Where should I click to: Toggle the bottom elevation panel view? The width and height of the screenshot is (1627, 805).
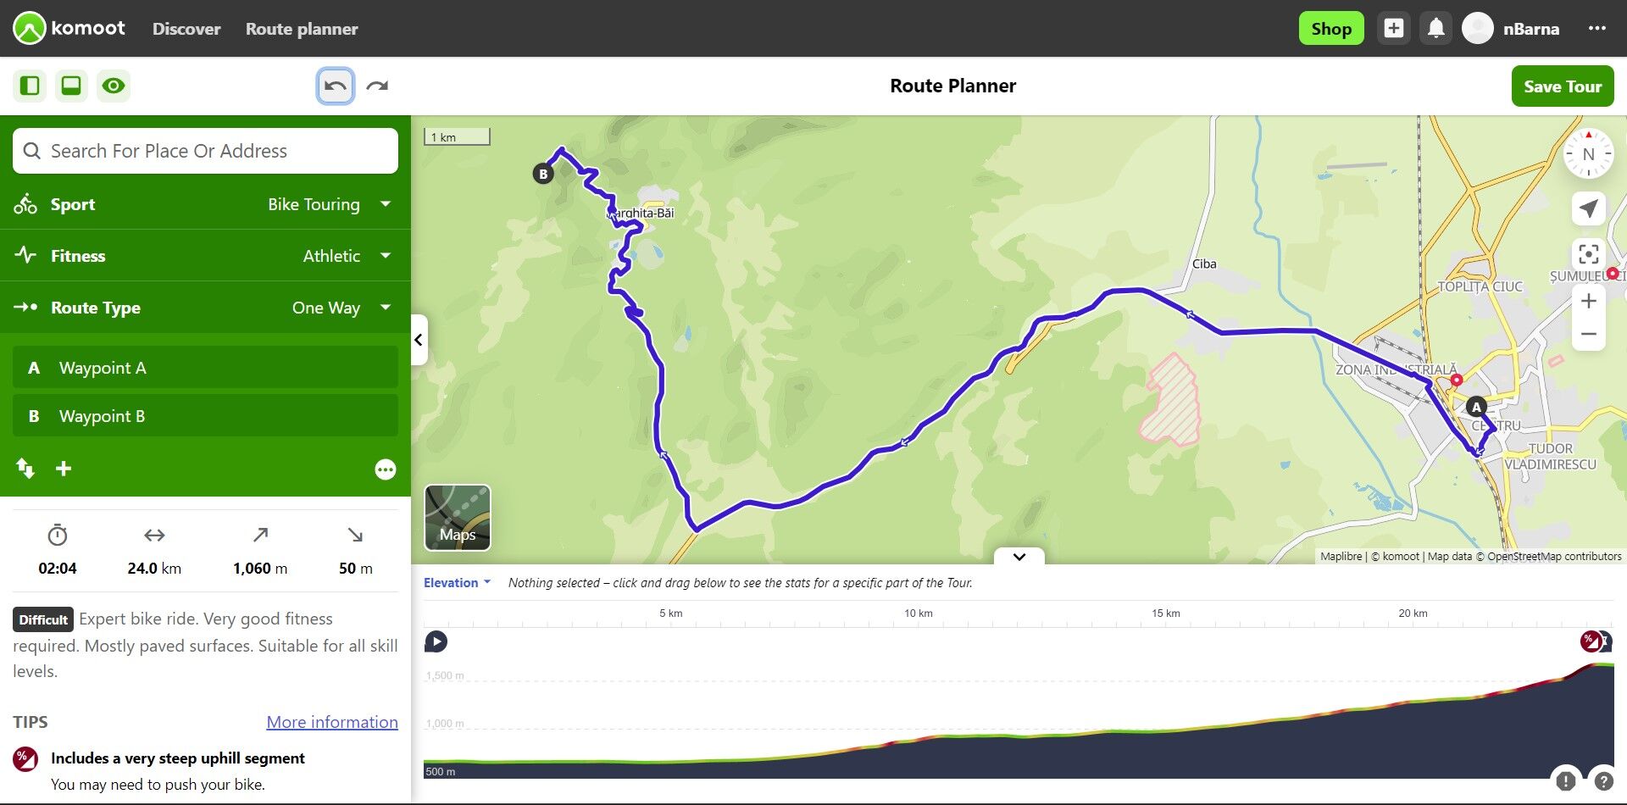coord(71,86)
